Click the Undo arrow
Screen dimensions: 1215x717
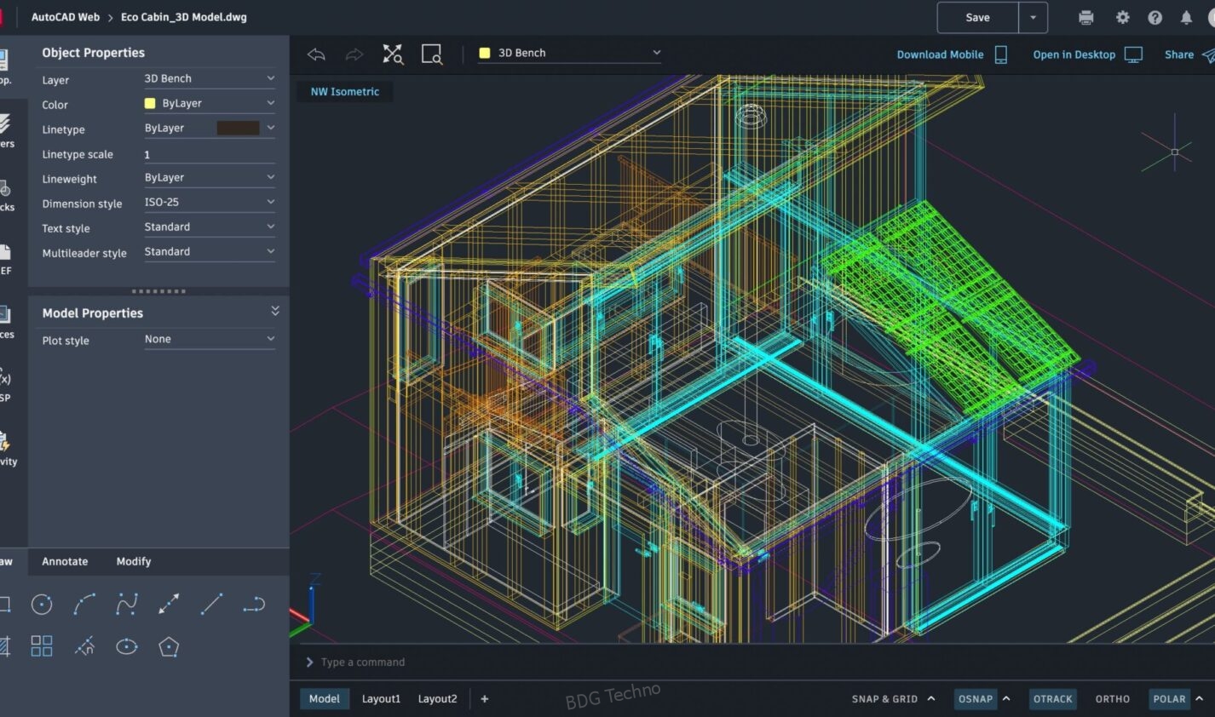pos(316,54)
